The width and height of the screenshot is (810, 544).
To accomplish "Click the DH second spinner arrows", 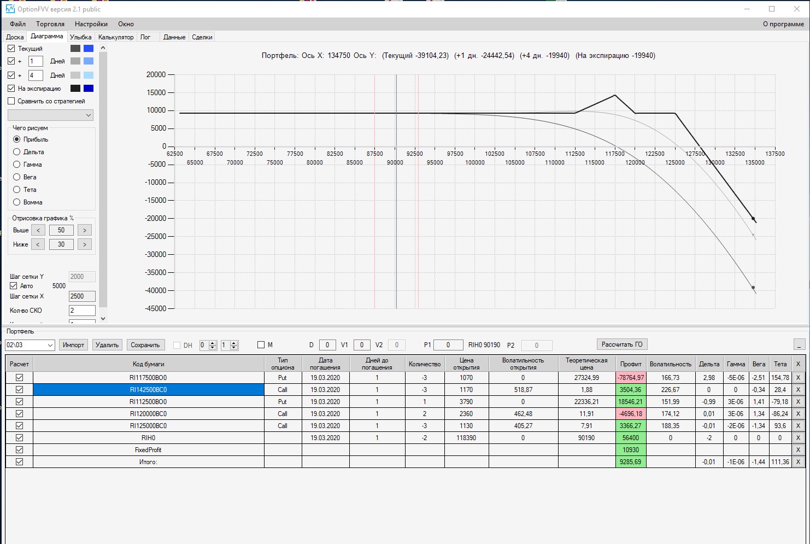I will pos(234,345).
